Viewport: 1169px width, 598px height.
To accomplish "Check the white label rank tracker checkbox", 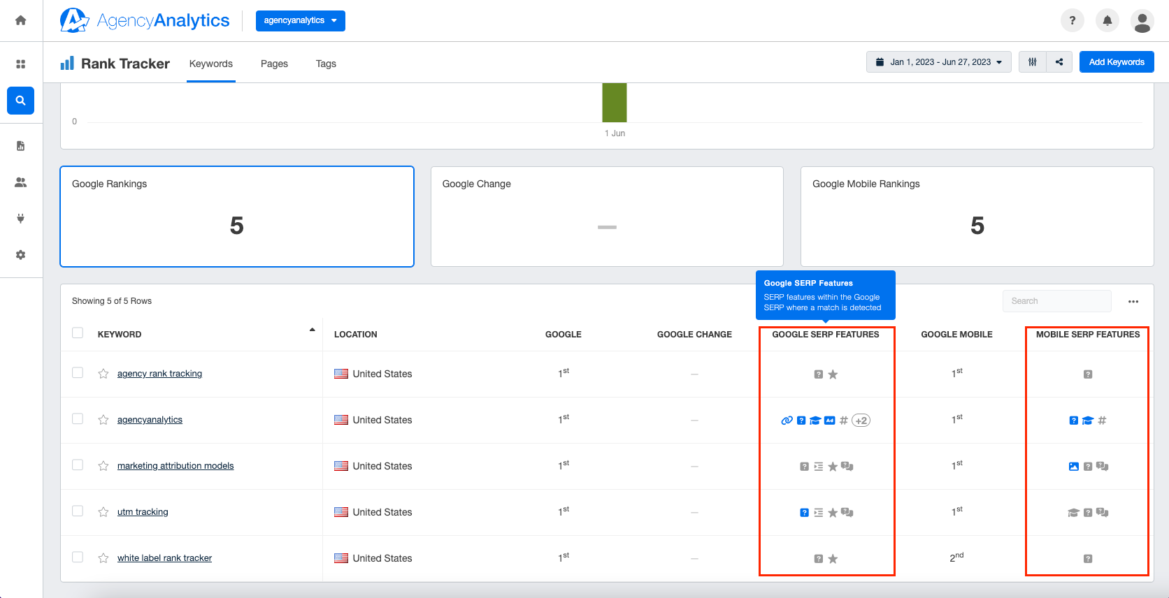I will [78, 557].
